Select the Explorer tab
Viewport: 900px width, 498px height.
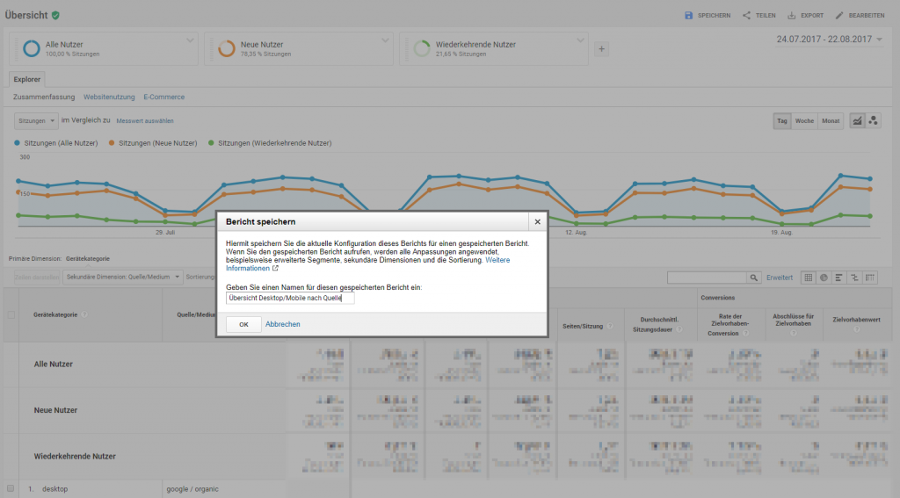click(27, 79)
